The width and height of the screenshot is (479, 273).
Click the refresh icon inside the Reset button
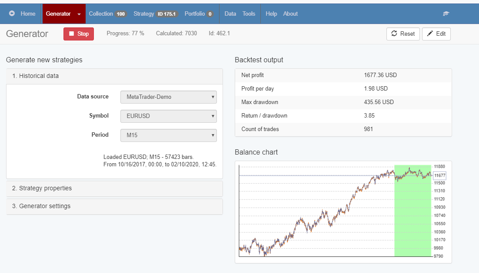point(395,34)
